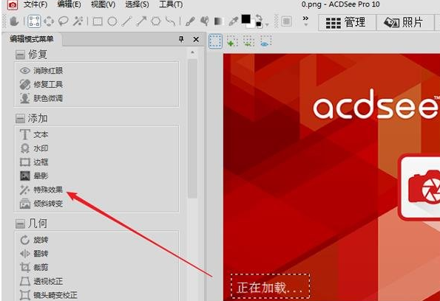Image resolution: width=440 pixels, height=301 pixels.
Task: Toggle add-to-selection mode icon
Action: pos(232,41)
